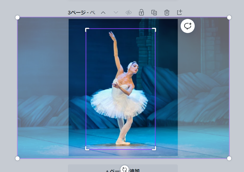Click the circular rotate arrows icon
The width and height of the screenshot is (244, 172).
pyautogui.click(x=124, y=169)
